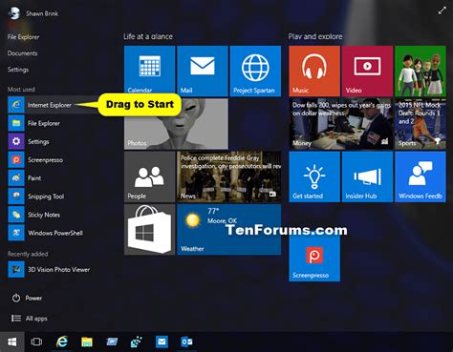Launch Project Spartan browser tile
The height and width of the screenshot is (352, 453).
[255, 71]
